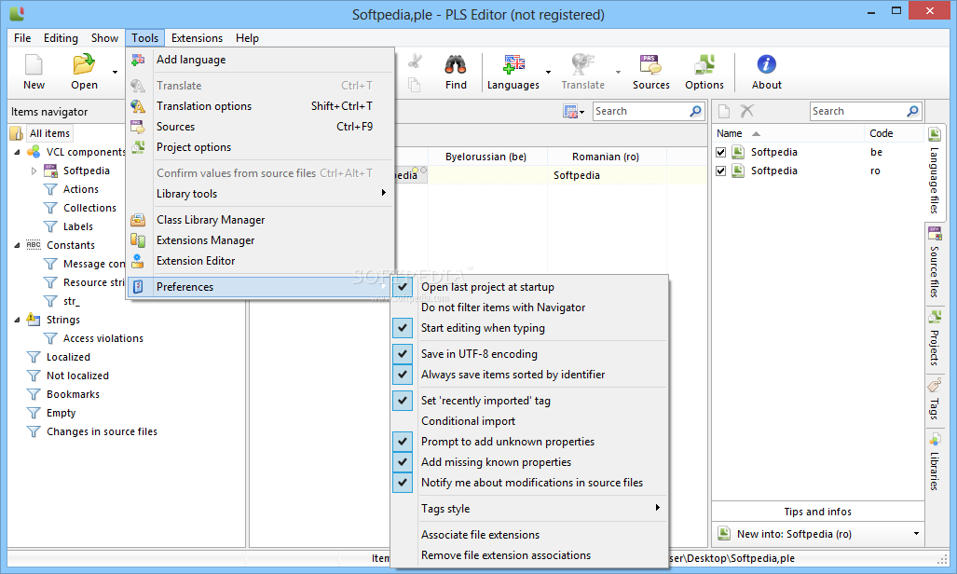The height and width of the screenshot is (574, 957).
Task: Toggle Always save items sorted by identifier
Action: tap(529, 375)
